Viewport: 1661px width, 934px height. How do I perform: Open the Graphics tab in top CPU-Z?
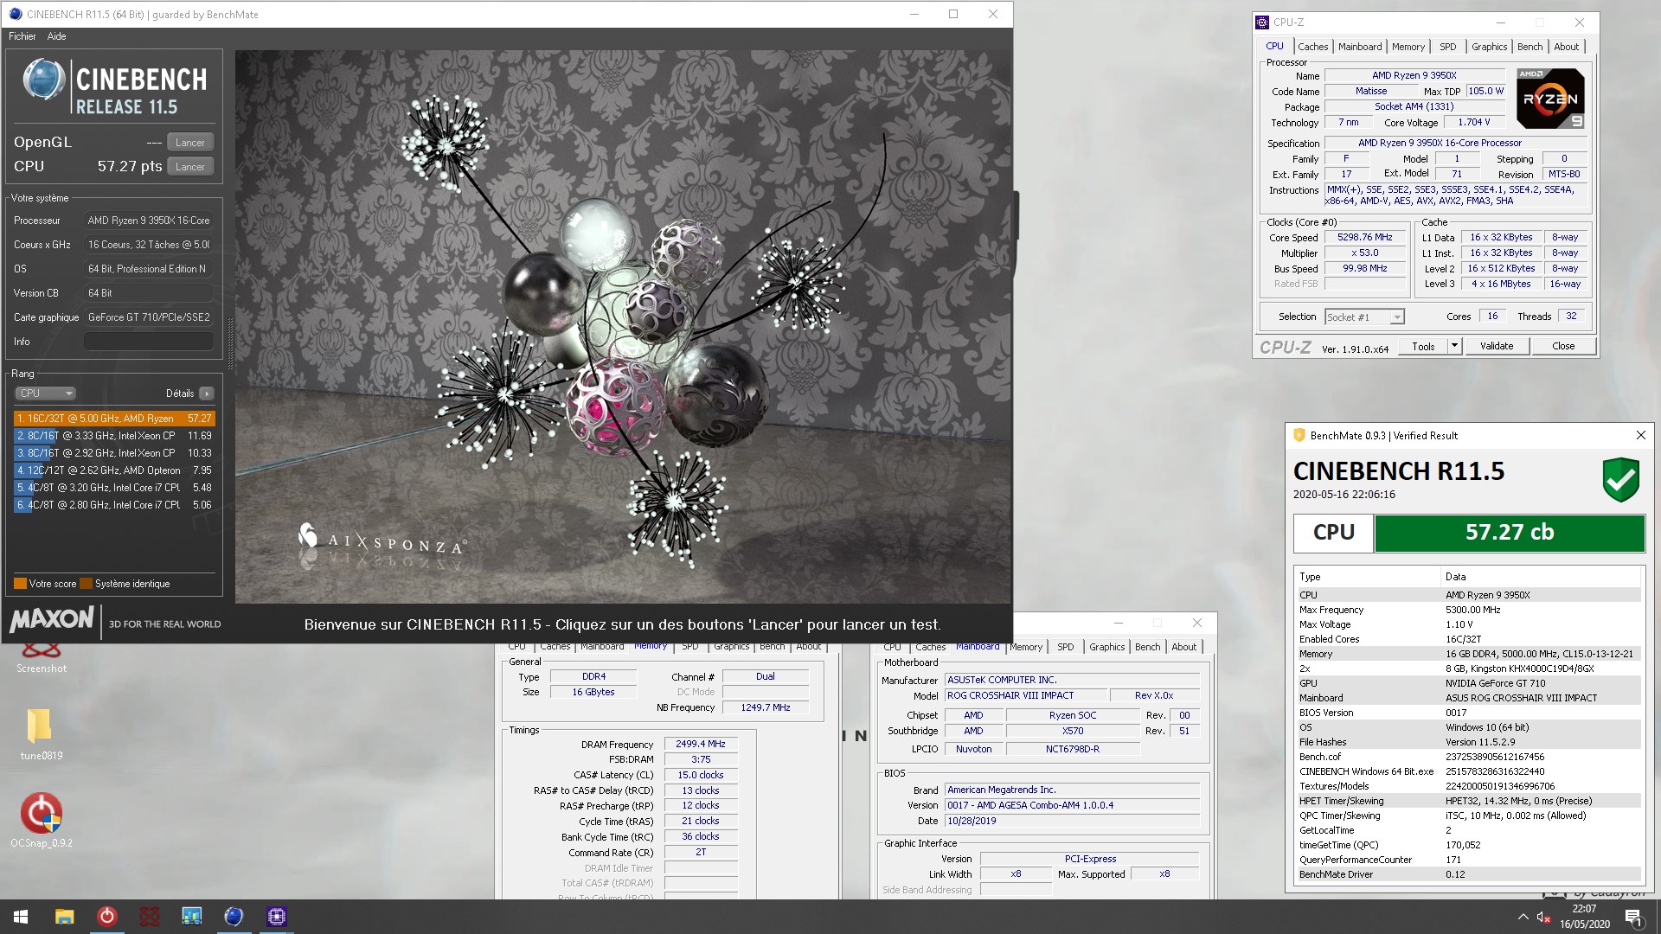point(1489,47)
